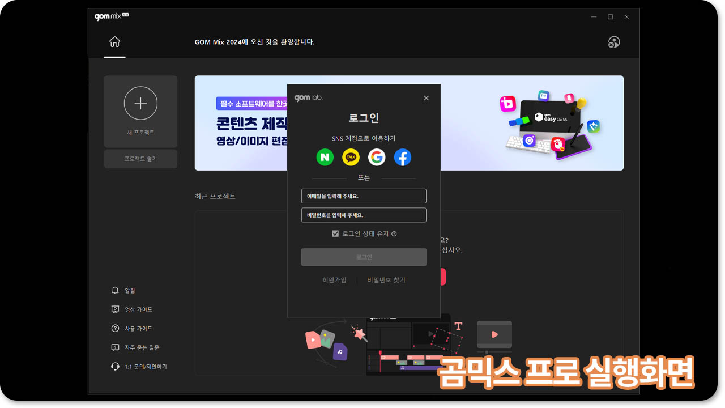Sign in with Facebook icon
This screenshot has width=725, height=408.
pyautogui.click(x=403, y=157)
